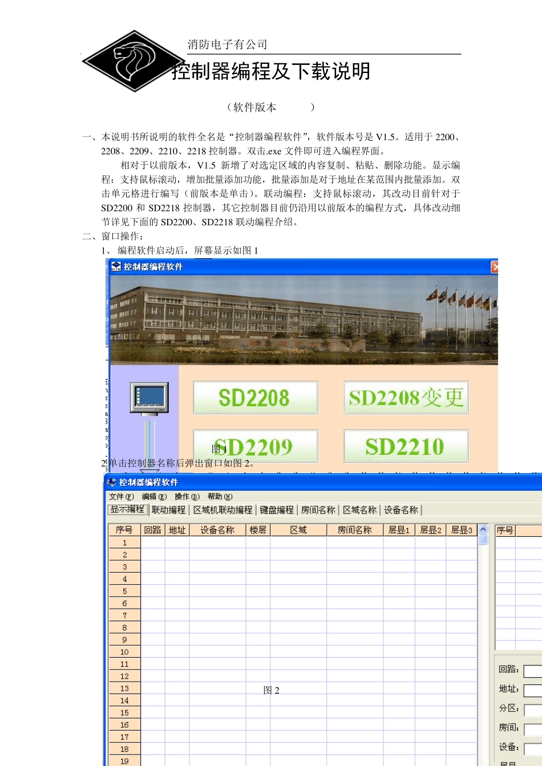Image resolution: width=542 pixels, height=766 pixels.
Task: Select row number 17 in the table
Action: coord(124,737)
